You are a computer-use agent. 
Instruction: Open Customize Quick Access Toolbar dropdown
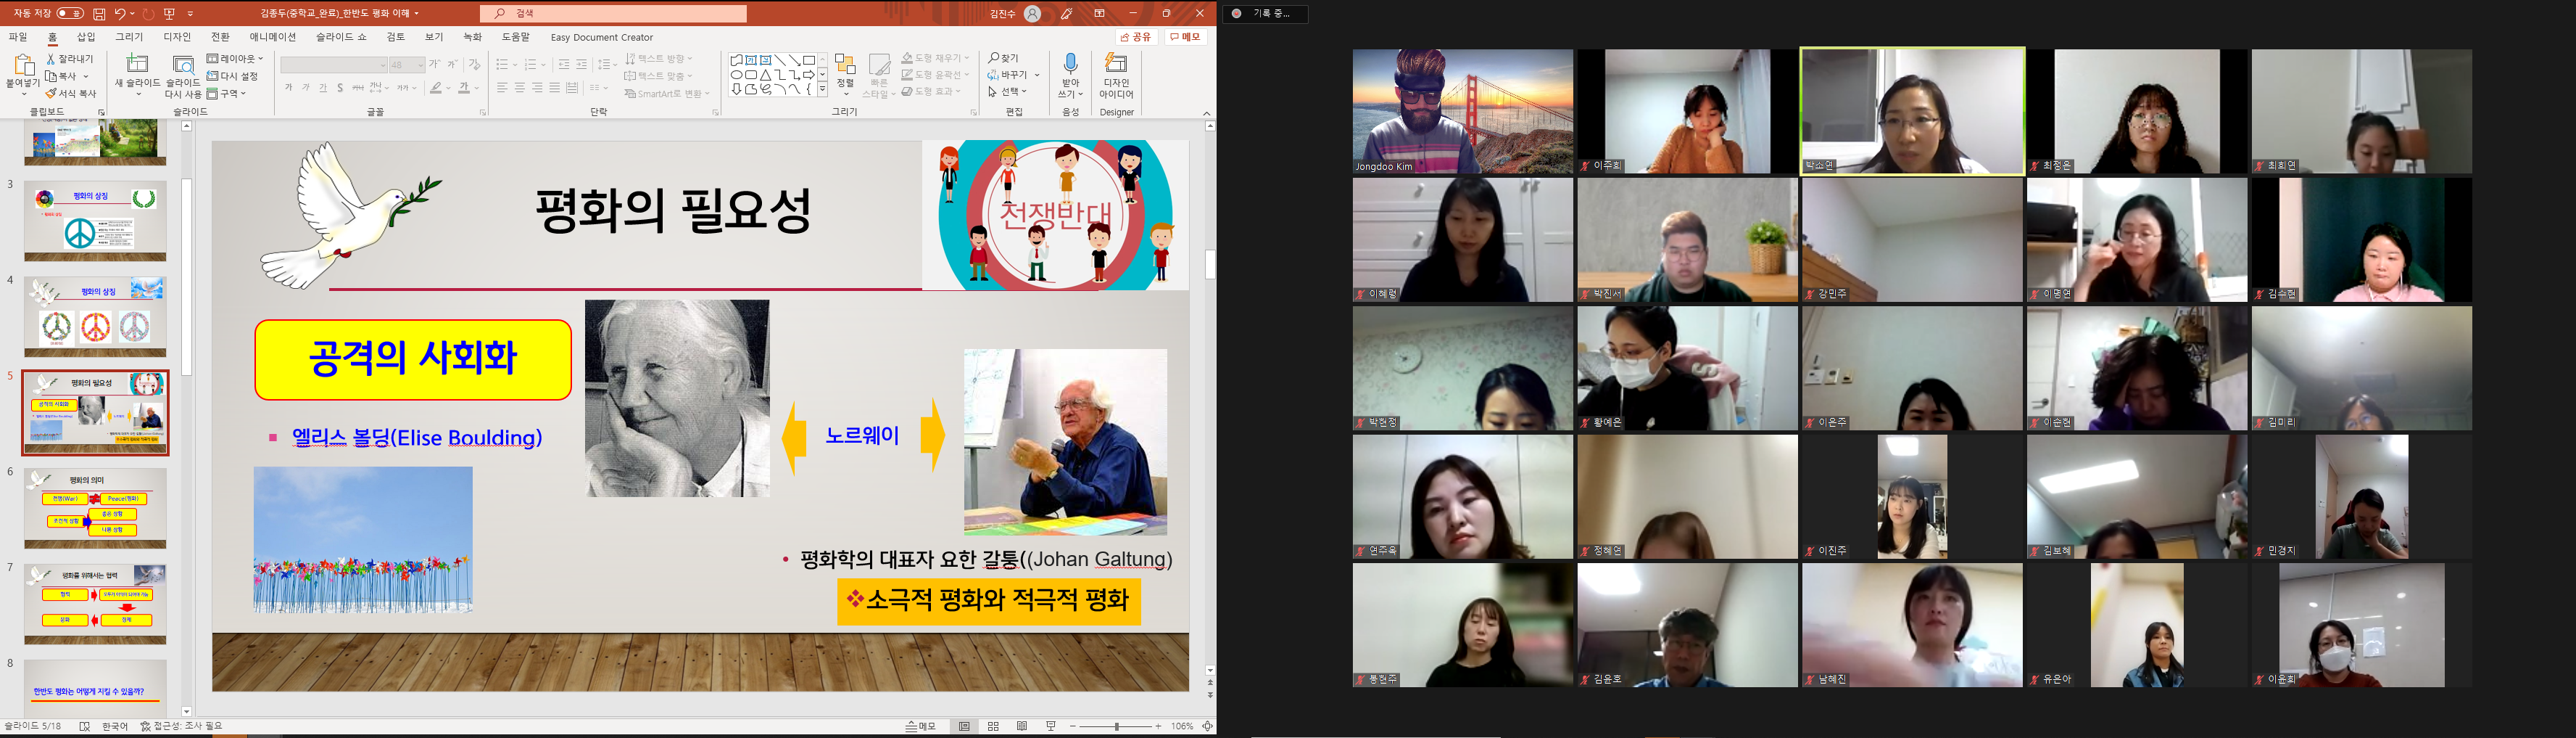pos(190,14)
